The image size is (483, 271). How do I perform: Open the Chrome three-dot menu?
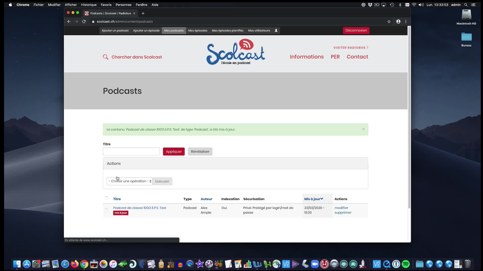(406, 22)
